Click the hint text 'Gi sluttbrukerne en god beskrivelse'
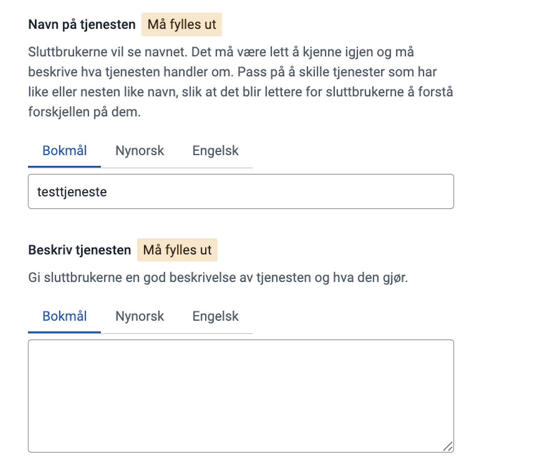This screenshot has width=544, height=470. coord(218,277)
